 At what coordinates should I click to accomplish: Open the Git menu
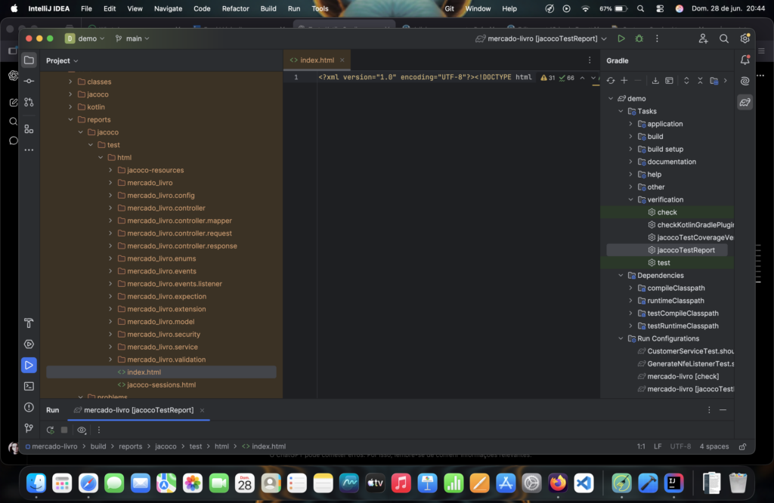click(x=449, y=8)
